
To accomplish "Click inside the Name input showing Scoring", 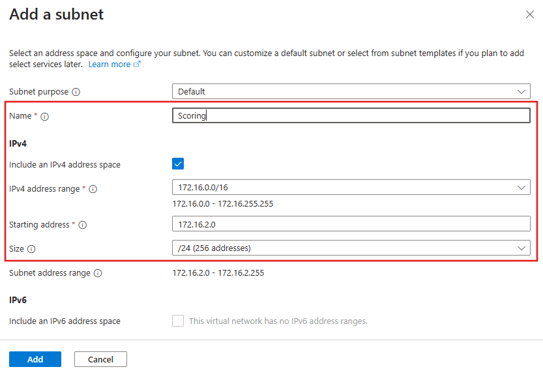I will pyautogui.click(x=350, y=115).
